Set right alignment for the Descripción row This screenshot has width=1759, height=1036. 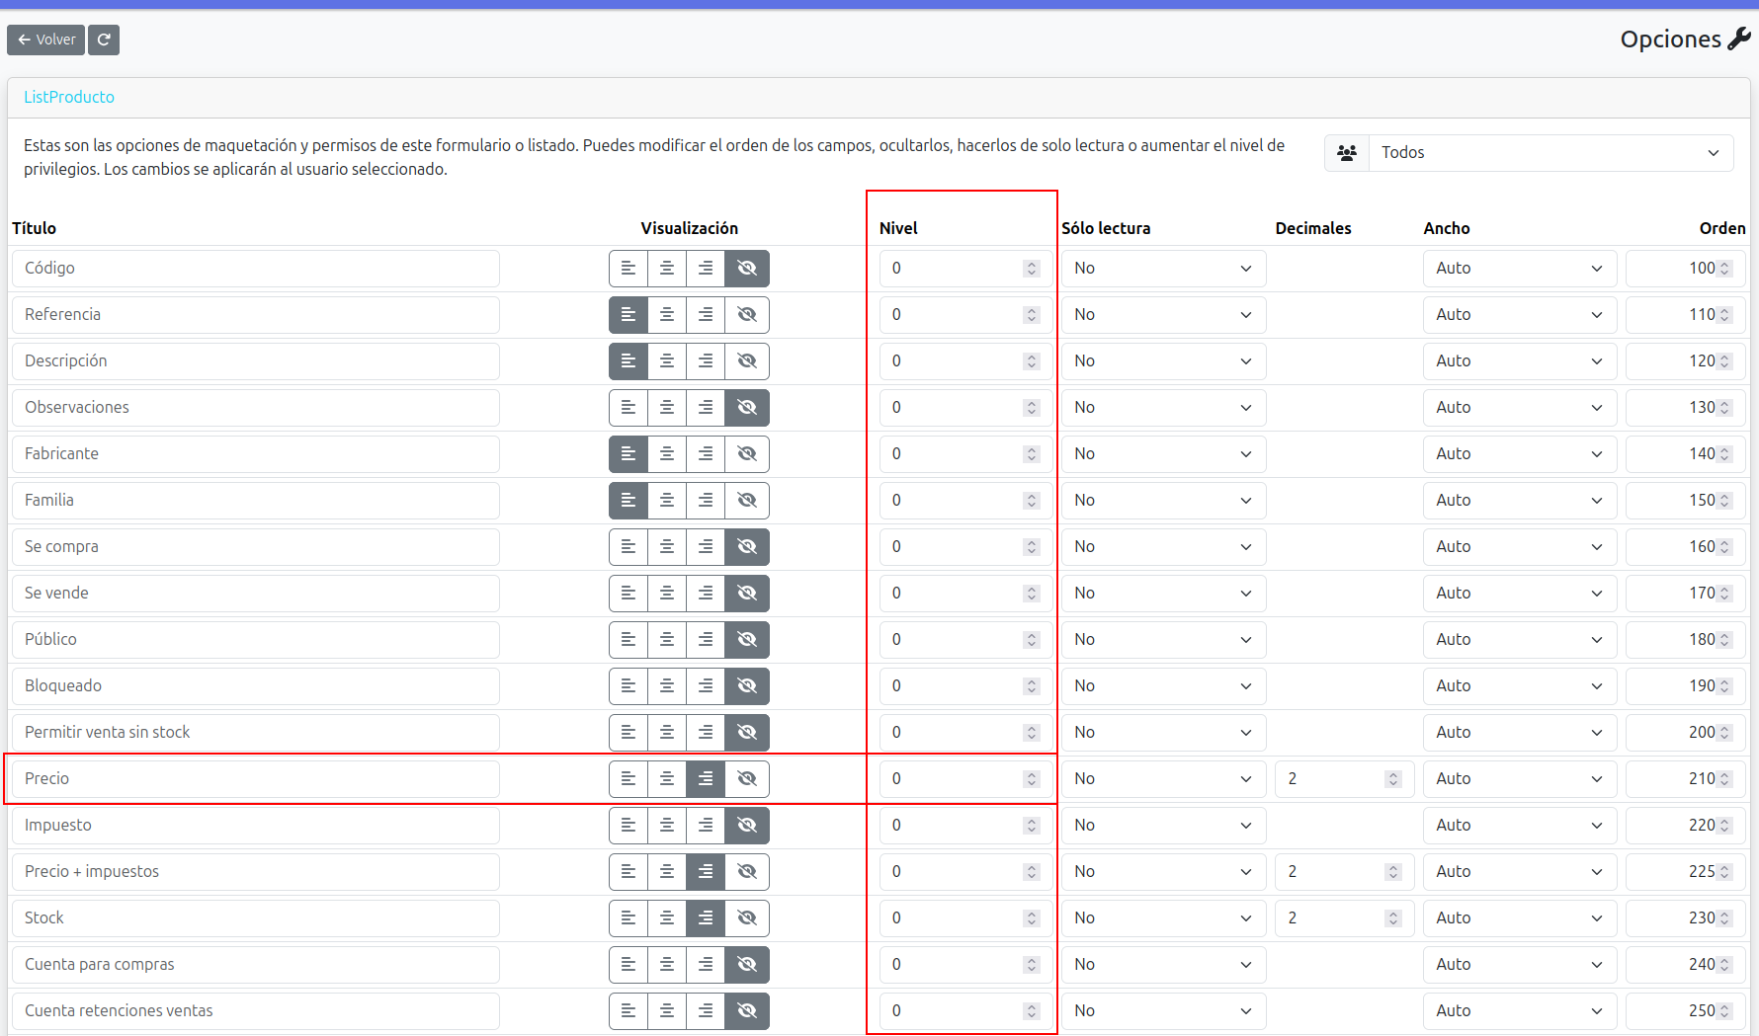706,361
